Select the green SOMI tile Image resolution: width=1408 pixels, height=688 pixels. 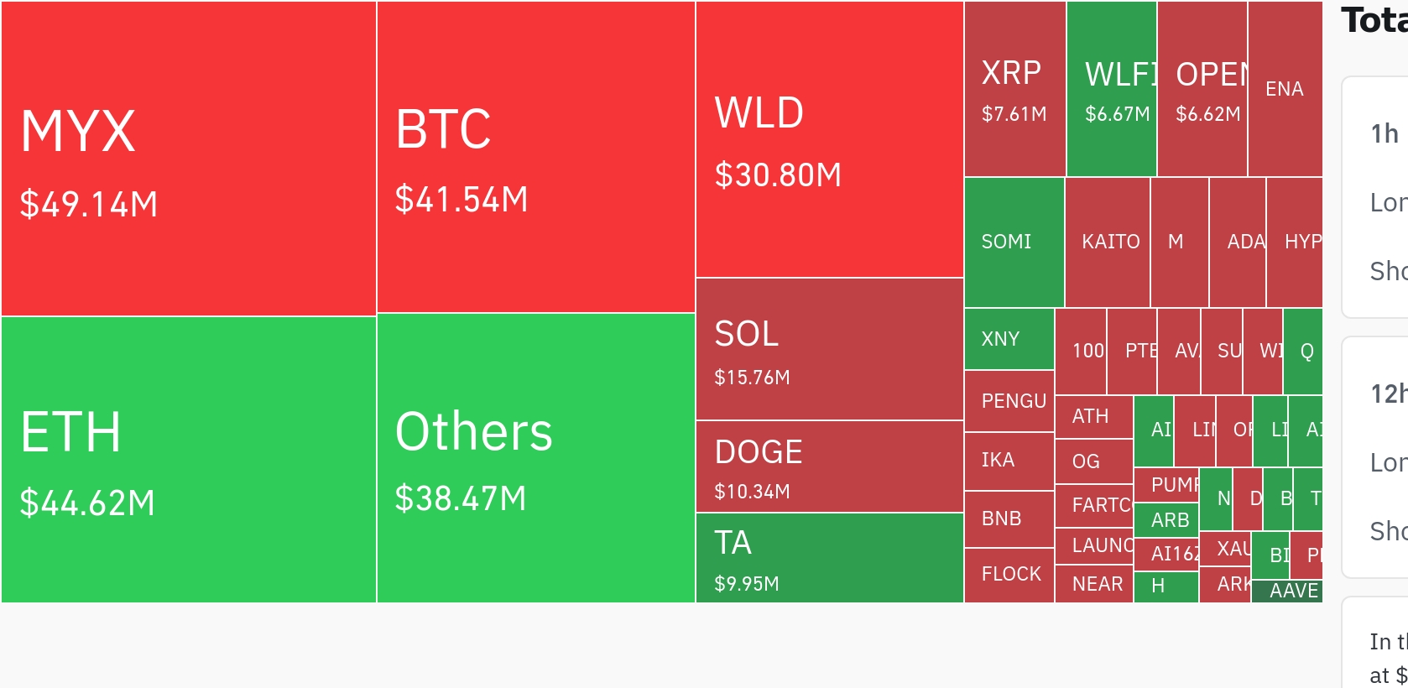(x=1014, y=242)
